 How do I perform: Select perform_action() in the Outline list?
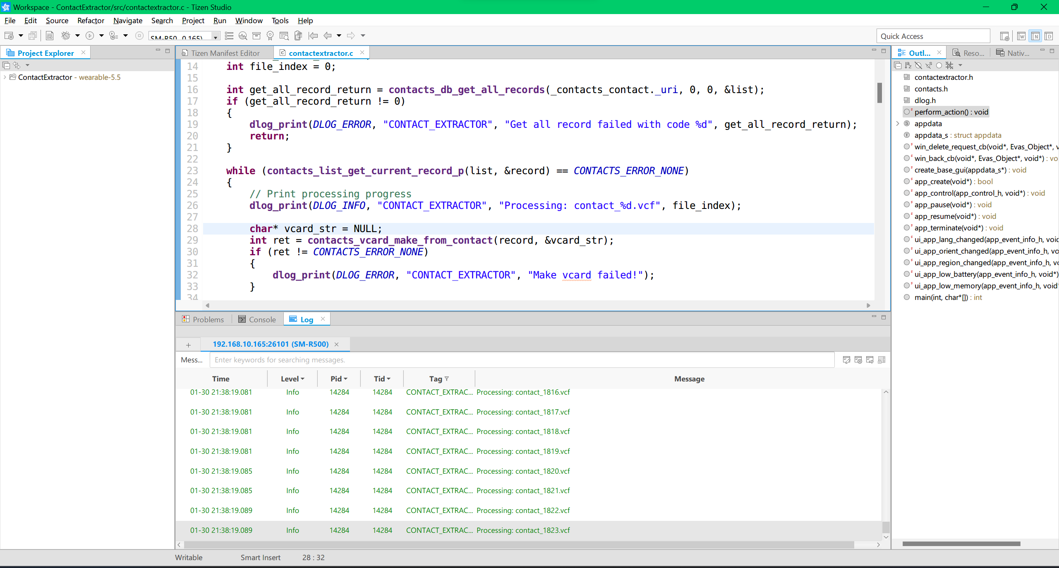[951, 112]
